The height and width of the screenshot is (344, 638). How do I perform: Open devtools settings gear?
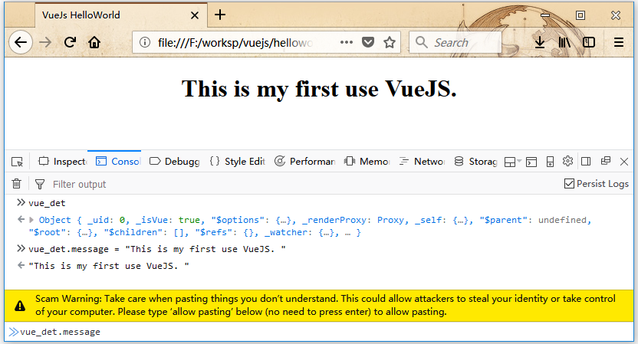[x=567, y=161]
